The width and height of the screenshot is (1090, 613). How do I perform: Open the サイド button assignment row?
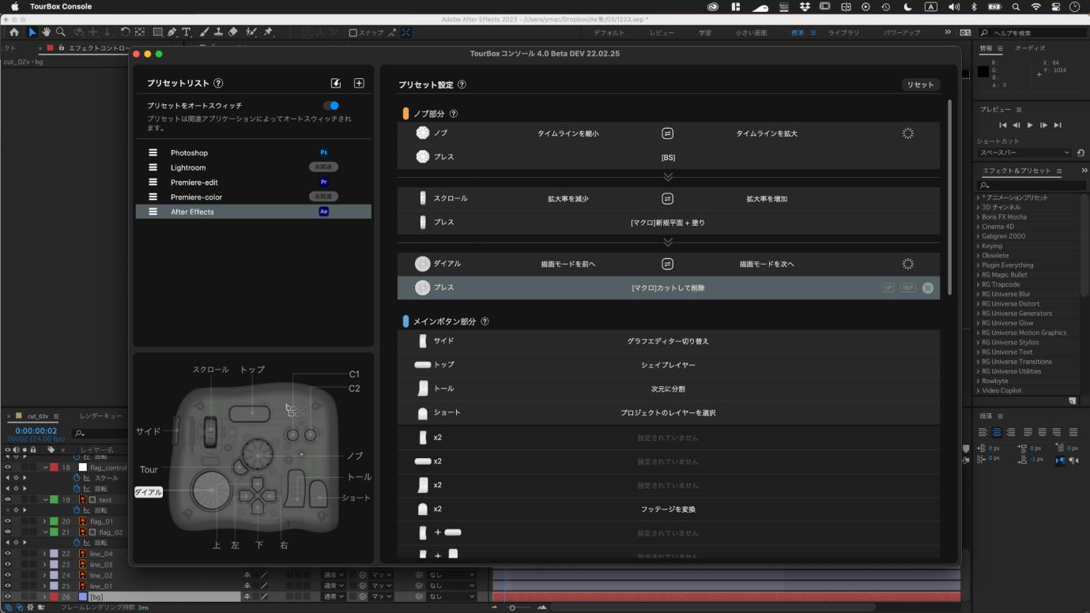click(x=669, y=341)
